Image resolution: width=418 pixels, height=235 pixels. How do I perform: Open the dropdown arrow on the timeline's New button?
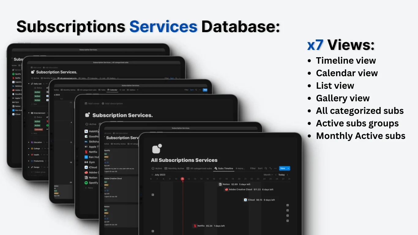(288, 168)
